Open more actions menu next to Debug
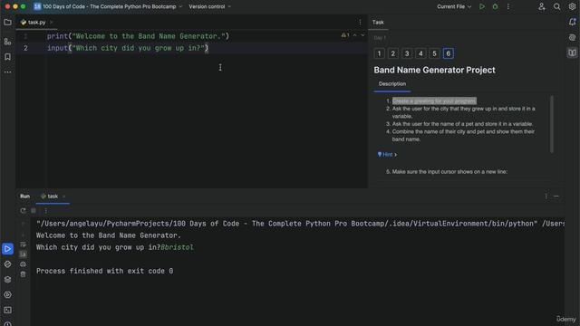The height and width of the screenshot is (326, 580). point(507,6)
